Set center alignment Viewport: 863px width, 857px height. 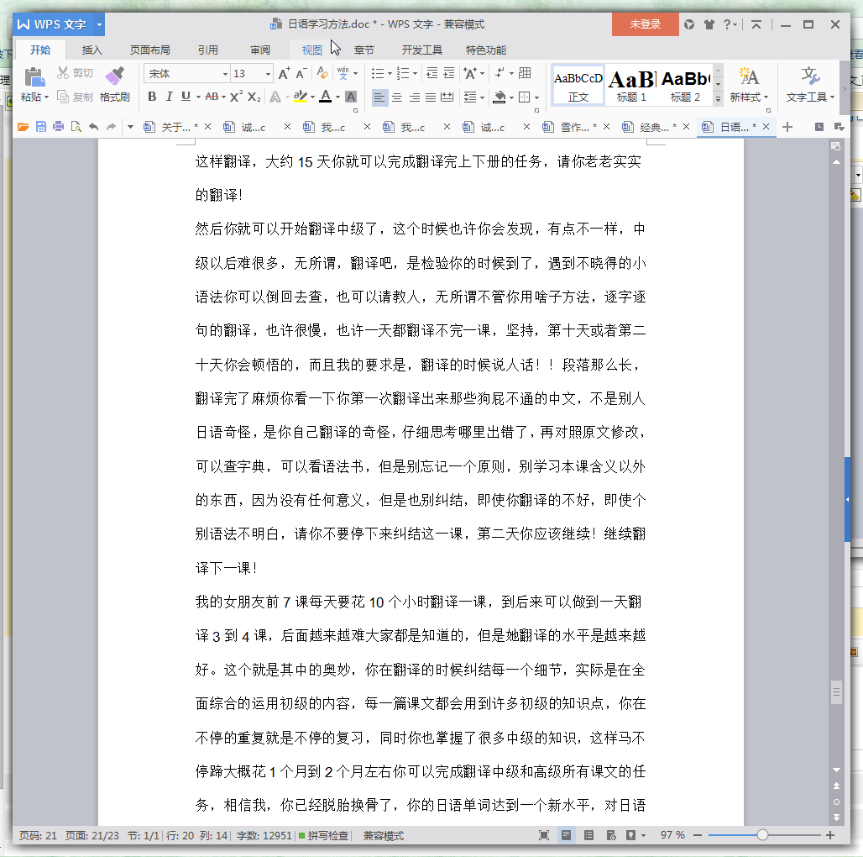click(397, 97)
